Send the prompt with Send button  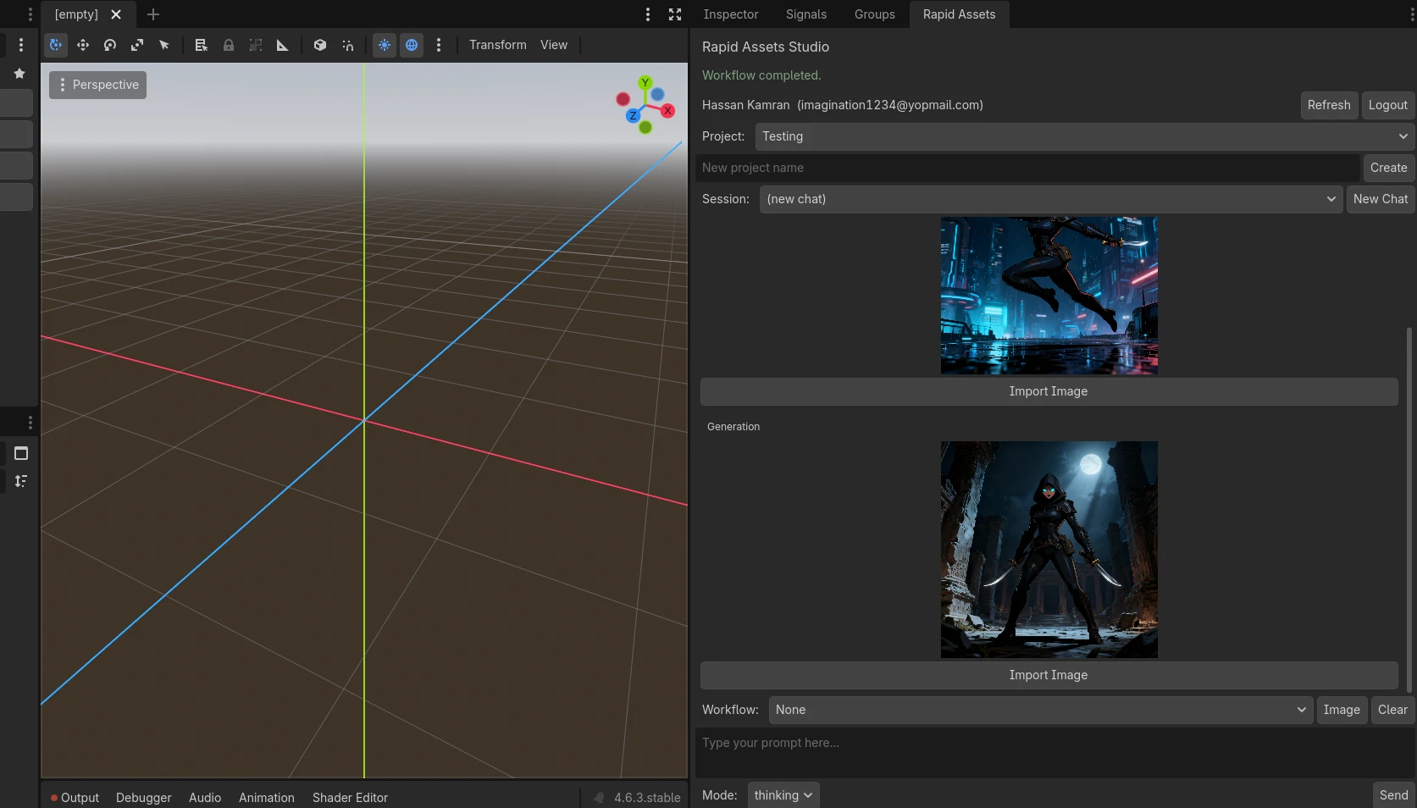[x=1393, y=795]
